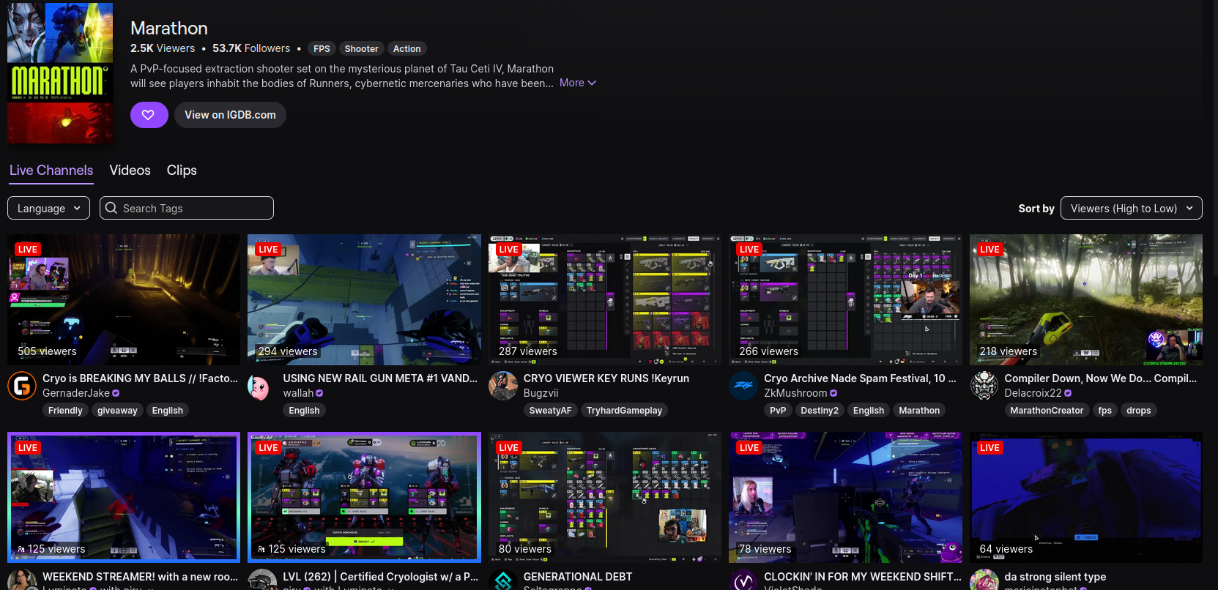Open the GENERATIONAL DEBT stream thumbnail
Image resolution: width=1218 pixels, height=590 pixels.
pos(605,497)
